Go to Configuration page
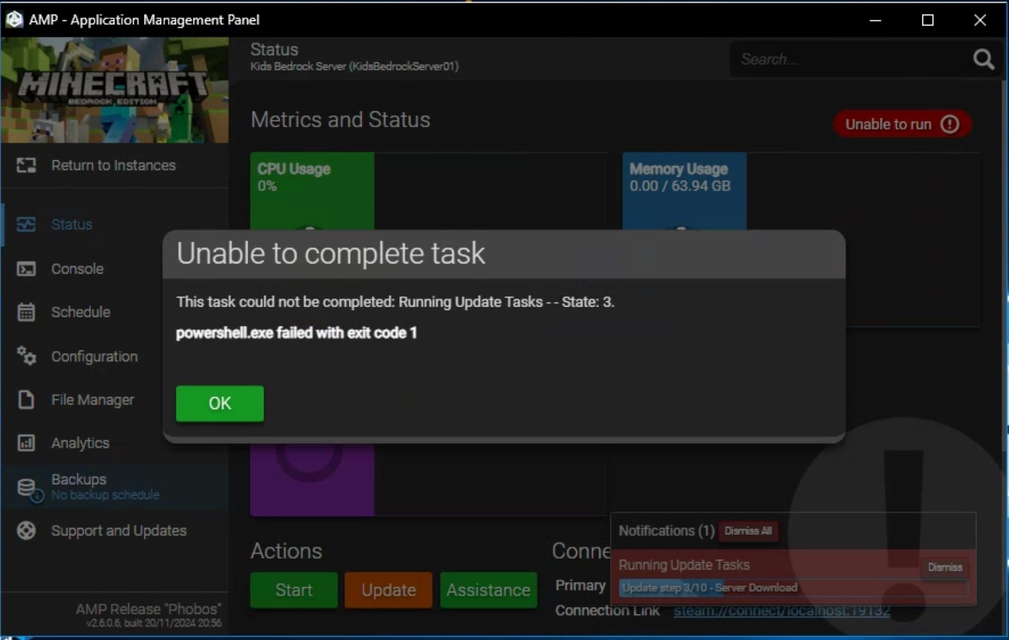Image resolution: width=1009 pixels, height=640 pixels. tap(94, 356)
